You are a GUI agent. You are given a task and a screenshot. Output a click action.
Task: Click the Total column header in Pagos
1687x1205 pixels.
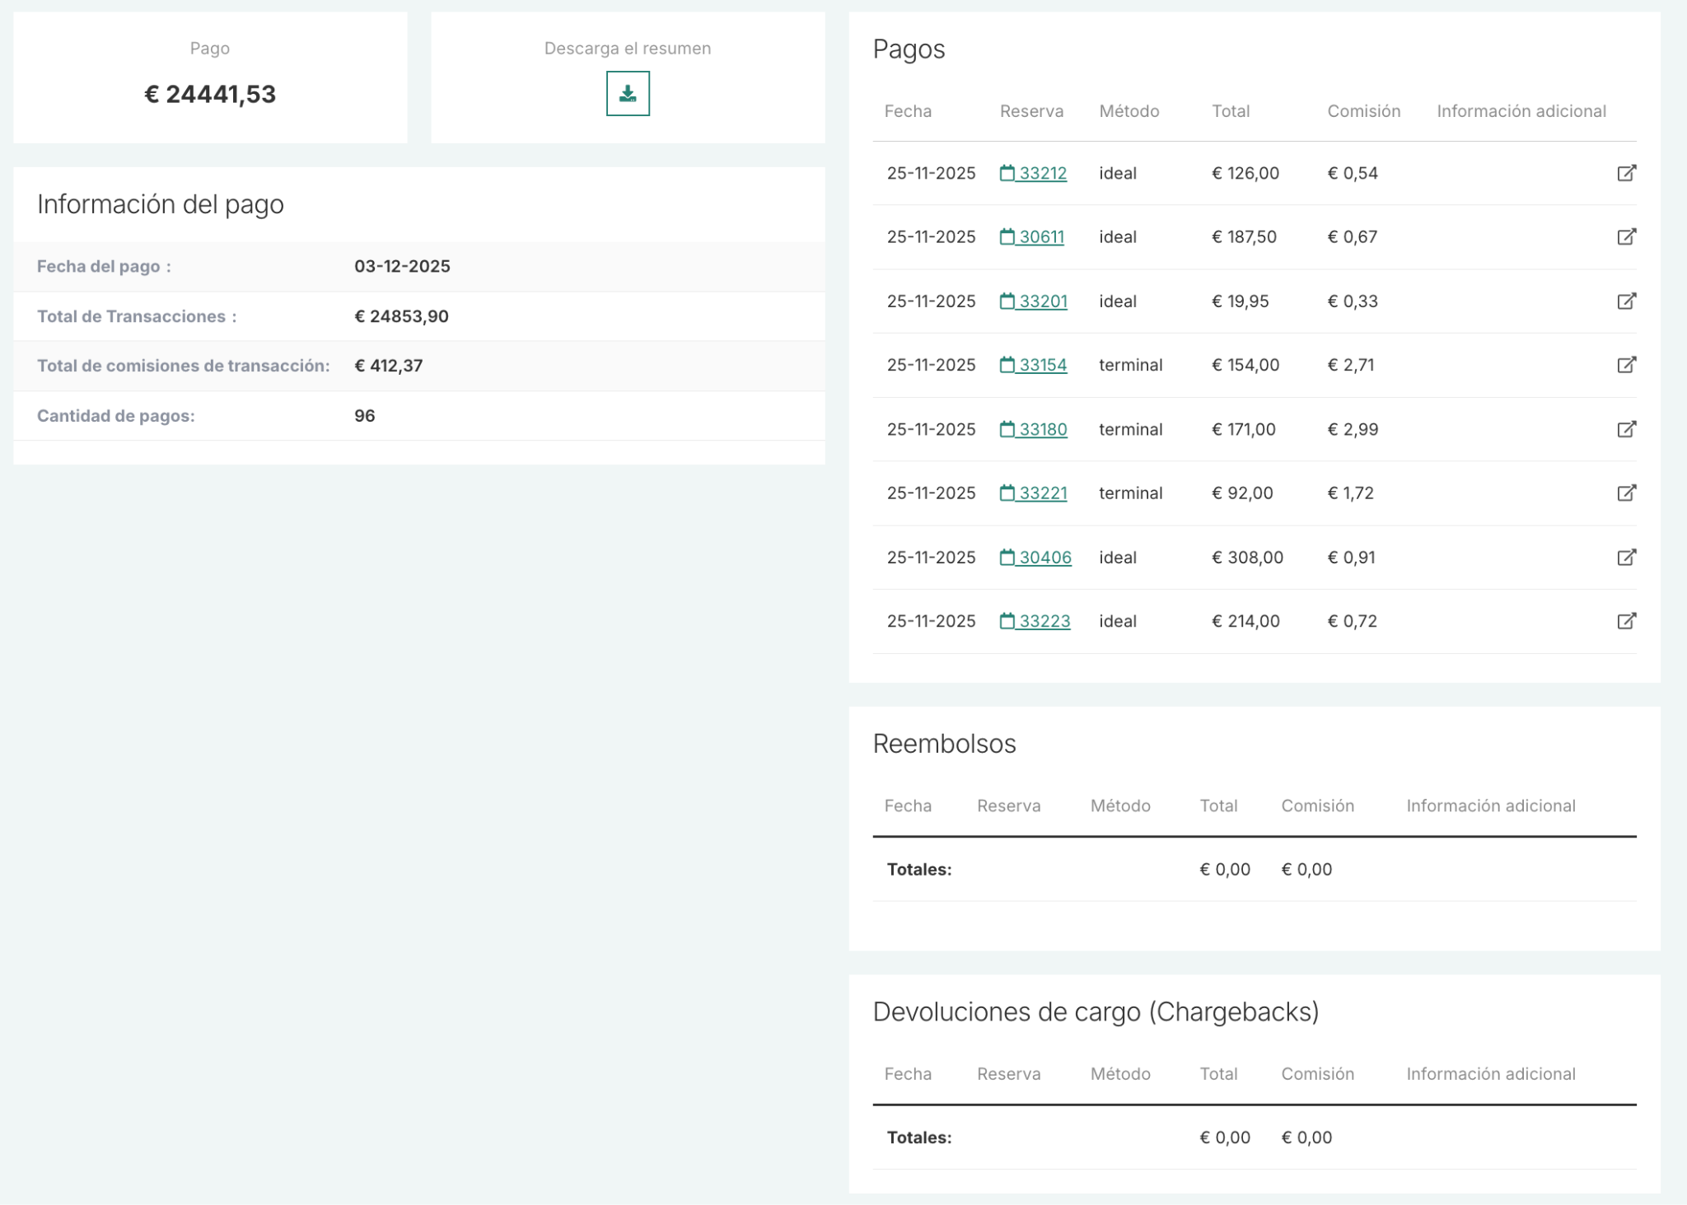pyautogui.click(x=1230, y=111)
